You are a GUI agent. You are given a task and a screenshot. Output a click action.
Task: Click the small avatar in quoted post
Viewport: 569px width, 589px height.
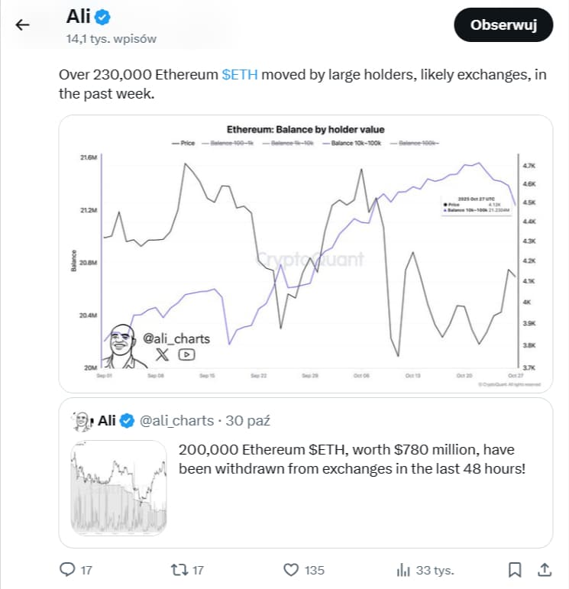[80, 421]
